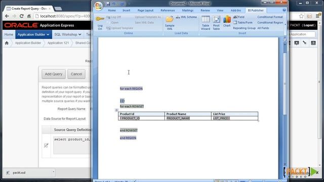Click the bookmark star in Chrome
324x182 pixels.
tap(301, 16)
